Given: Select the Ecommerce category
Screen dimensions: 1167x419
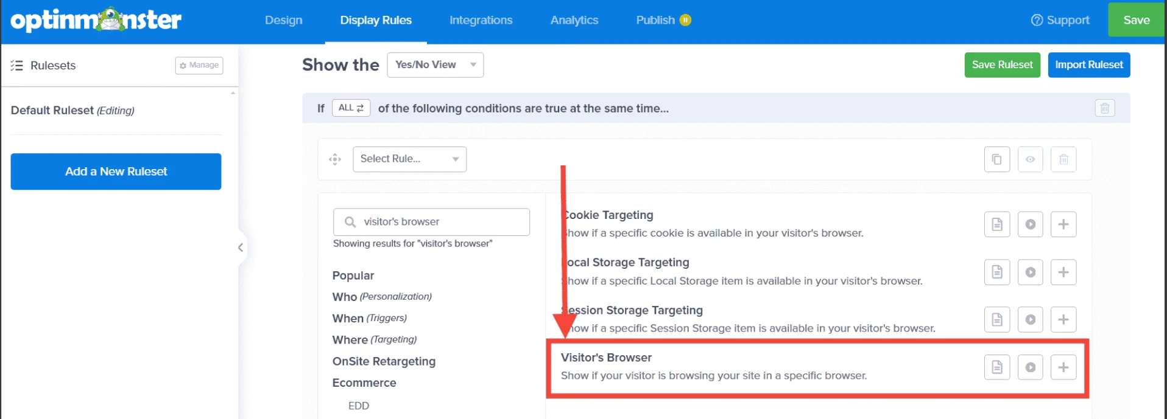Looking at the screenshot, I should tap(364, 383).
